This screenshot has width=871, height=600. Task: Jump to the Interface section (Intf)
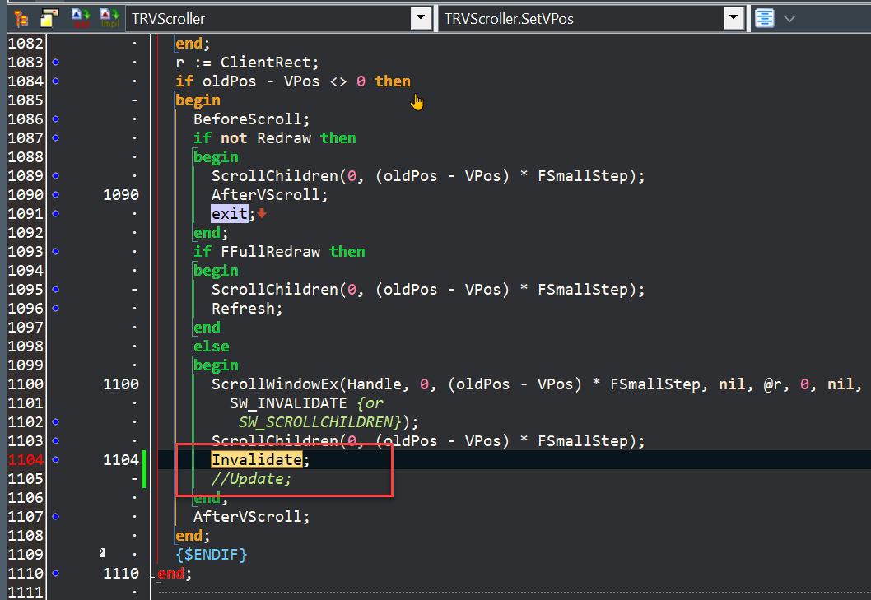click(82, 18)
